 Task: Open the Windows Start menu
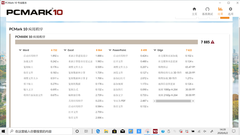point(3,131)
